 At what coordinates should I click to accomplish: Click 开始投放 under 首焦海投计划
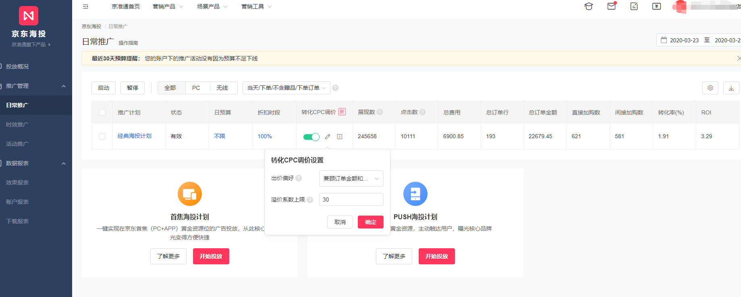tap(211, 256)
